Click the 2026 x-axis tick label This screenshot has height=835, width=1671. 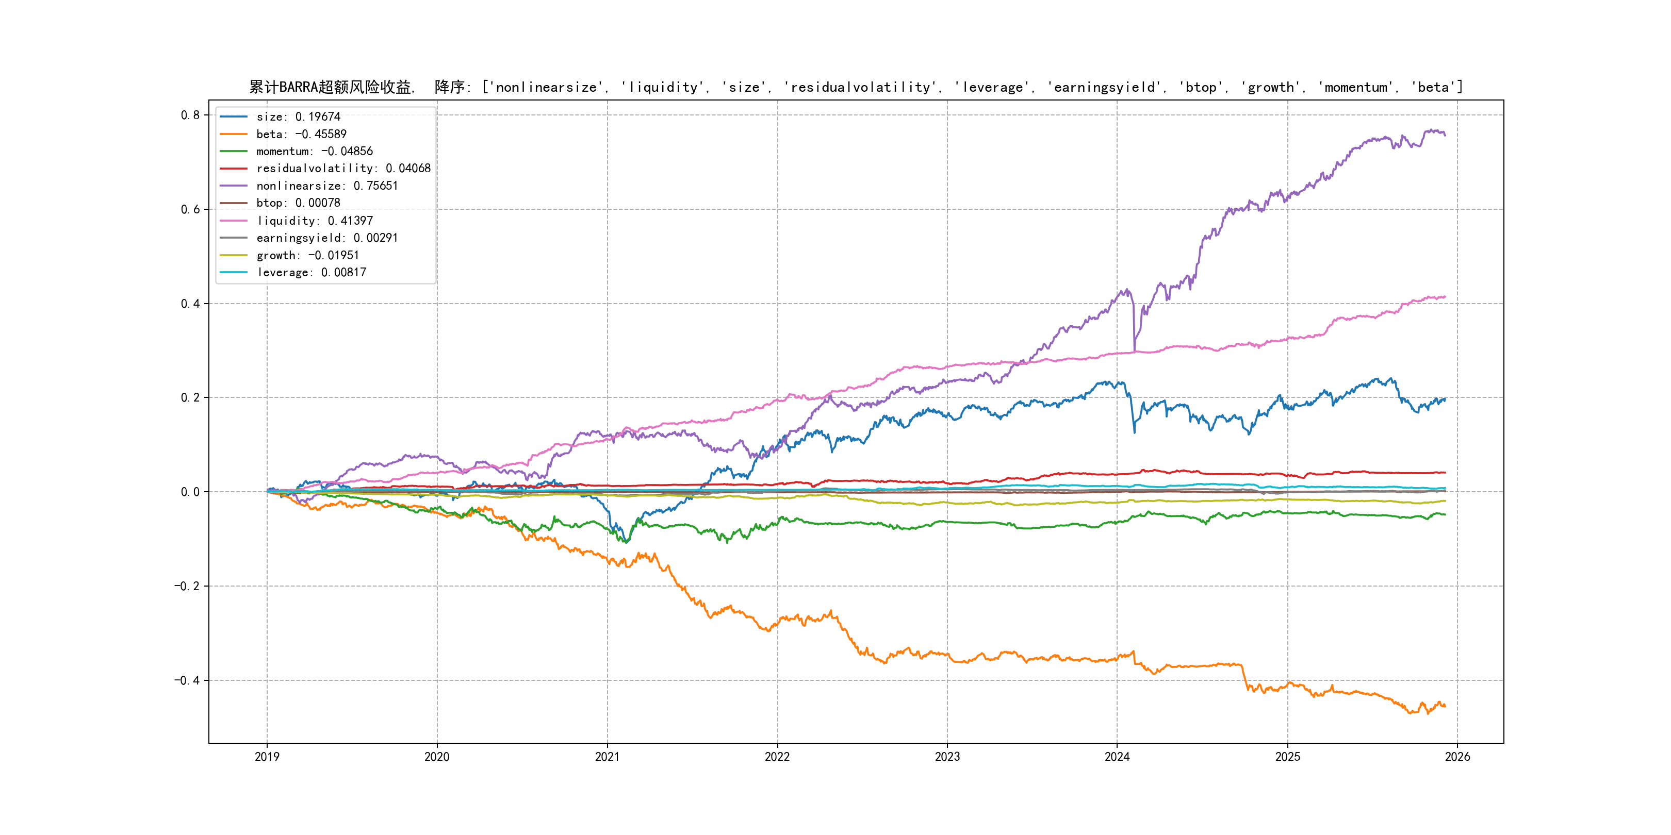1457,757
